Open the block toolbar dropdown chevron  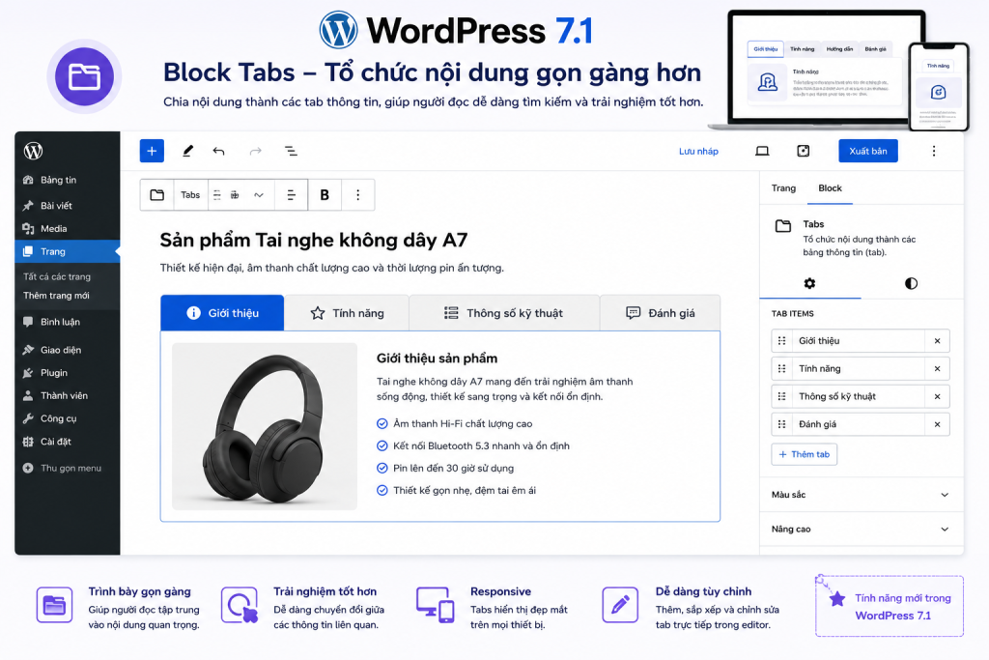pos(259,195)
